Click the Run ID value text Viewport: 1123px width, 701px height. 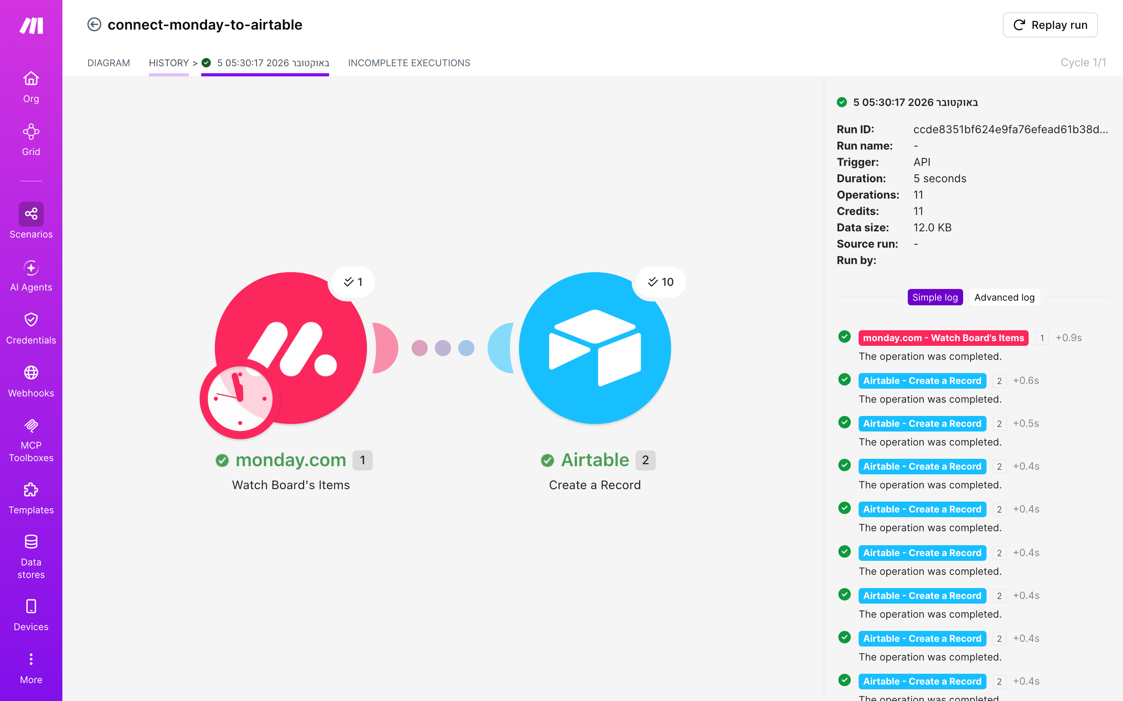point(1010,129)
